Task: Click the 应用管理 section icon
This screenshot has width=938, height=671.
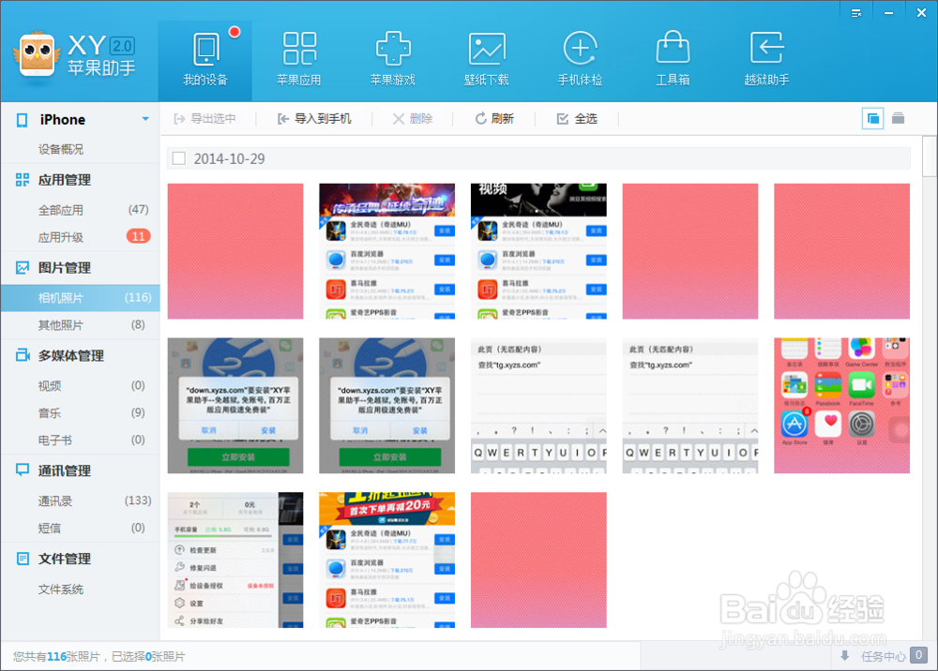Action: point(23,180)
